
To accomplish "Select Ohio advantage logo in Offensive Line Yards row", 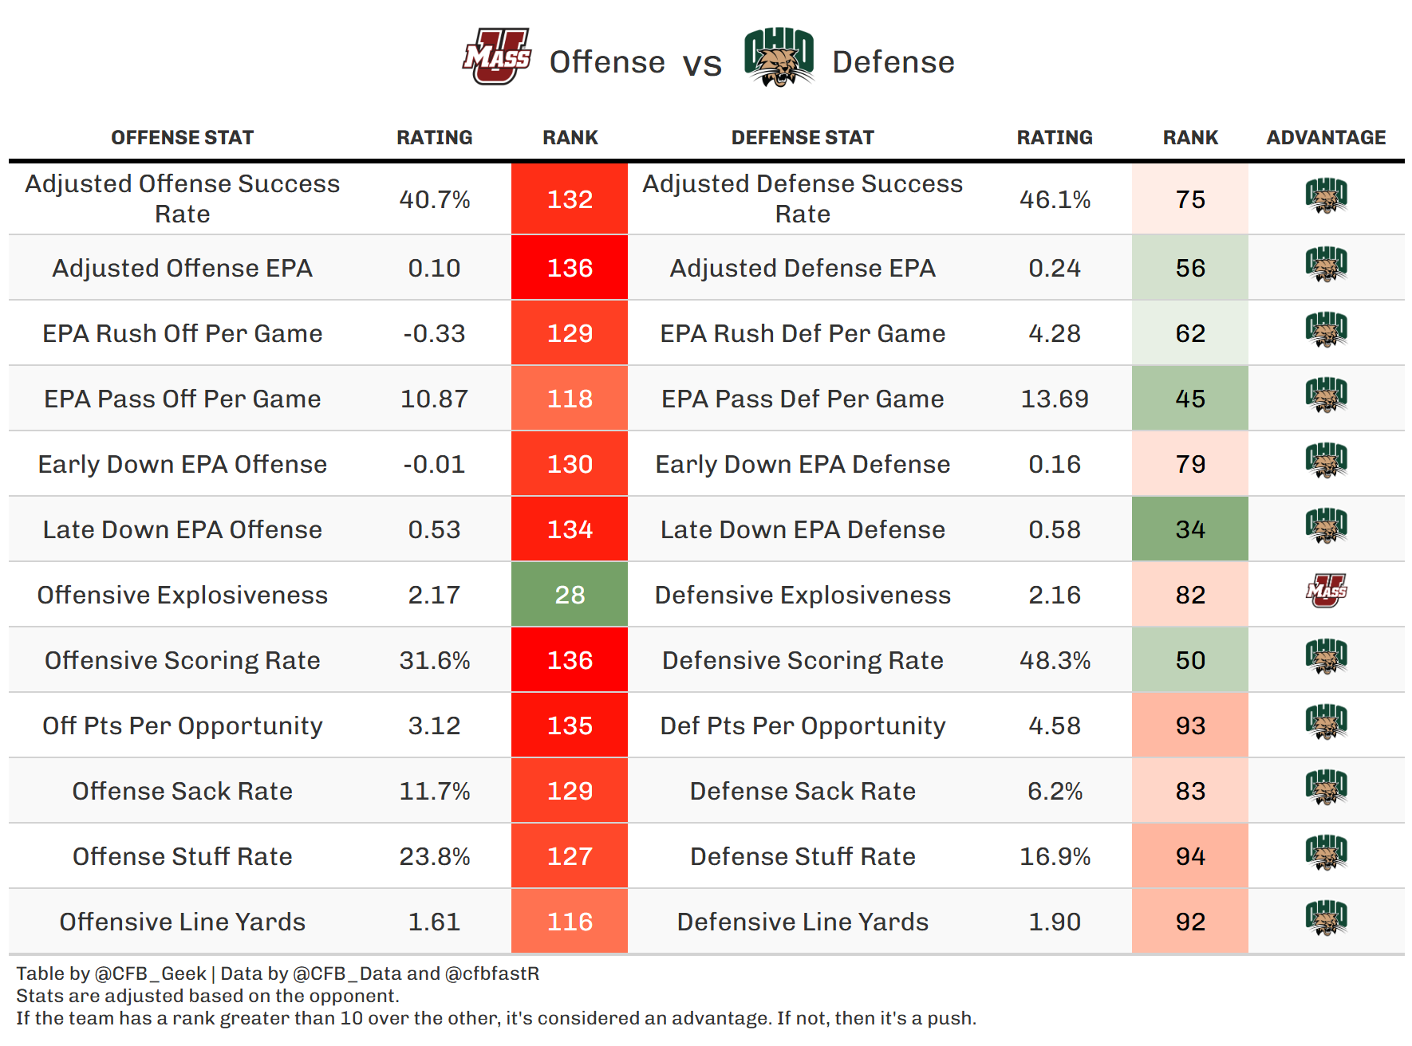I will [1326, 918].
